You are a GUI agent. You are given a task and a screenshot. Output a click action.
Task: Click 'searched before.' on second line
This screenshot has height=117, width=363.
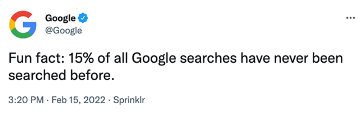tap(62, 76)
